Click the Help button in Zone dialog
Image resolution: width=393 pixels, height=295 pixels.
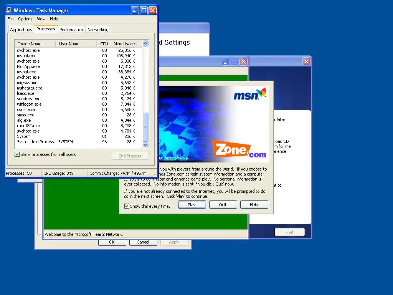[254, 205]
